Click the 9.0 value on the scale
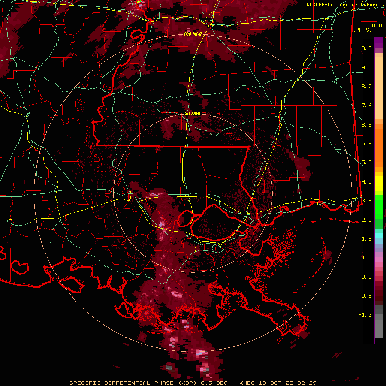This screenshot has height=386, width=386. [x=367, y=67]
